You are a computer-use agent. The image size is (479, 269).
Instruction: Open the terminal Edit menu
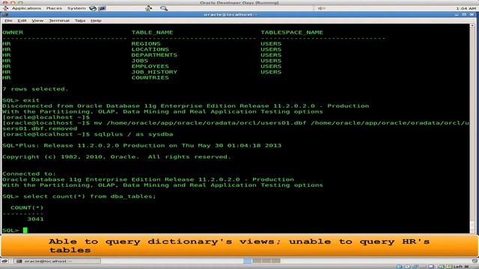tap(22, 20)
